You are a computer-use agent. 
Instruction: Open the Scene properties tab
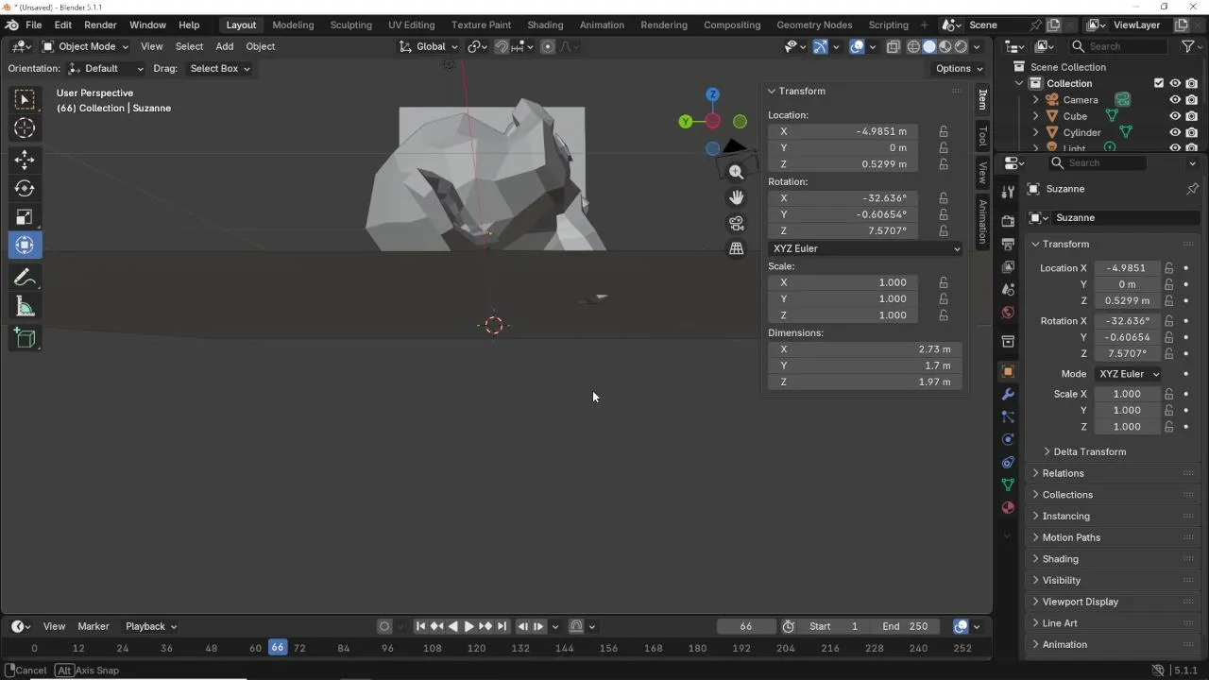tap(1008, 289)
